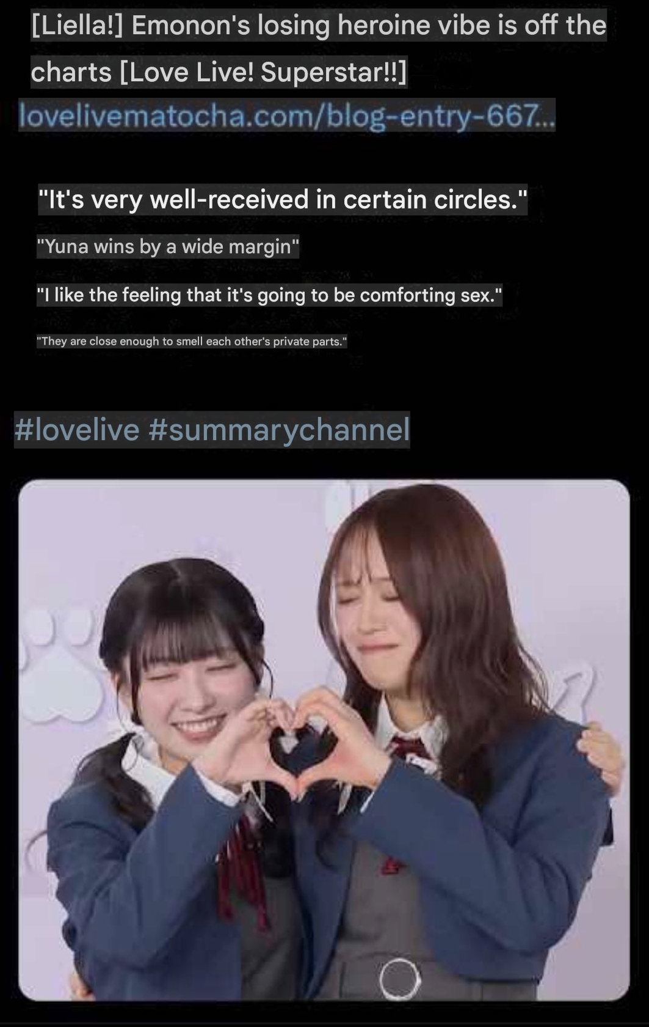Open the #lovelive hashtag

coord(77,429)
